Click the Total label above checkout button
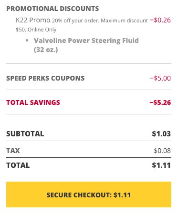The width and height of the screenshot is (178, 215). click(x=18, y=165)
